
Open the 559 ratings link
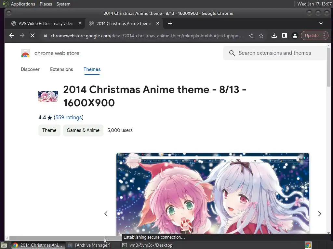tap(69, 117)
